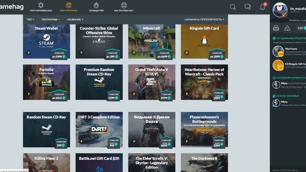Image resolution: width=306 pixels, height=172 pixels.
Task: Click the Gamehag logo
Action: pos(11,7)
